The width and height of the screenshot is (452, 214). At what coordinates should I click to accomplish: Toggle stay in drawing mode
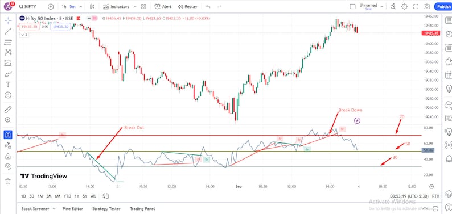coord(8,145)
